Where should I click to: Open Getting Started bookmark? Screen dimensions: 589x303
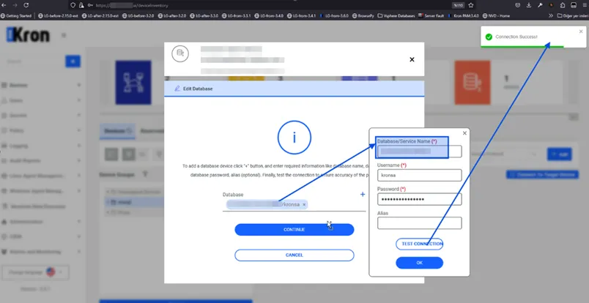point(16,16)
